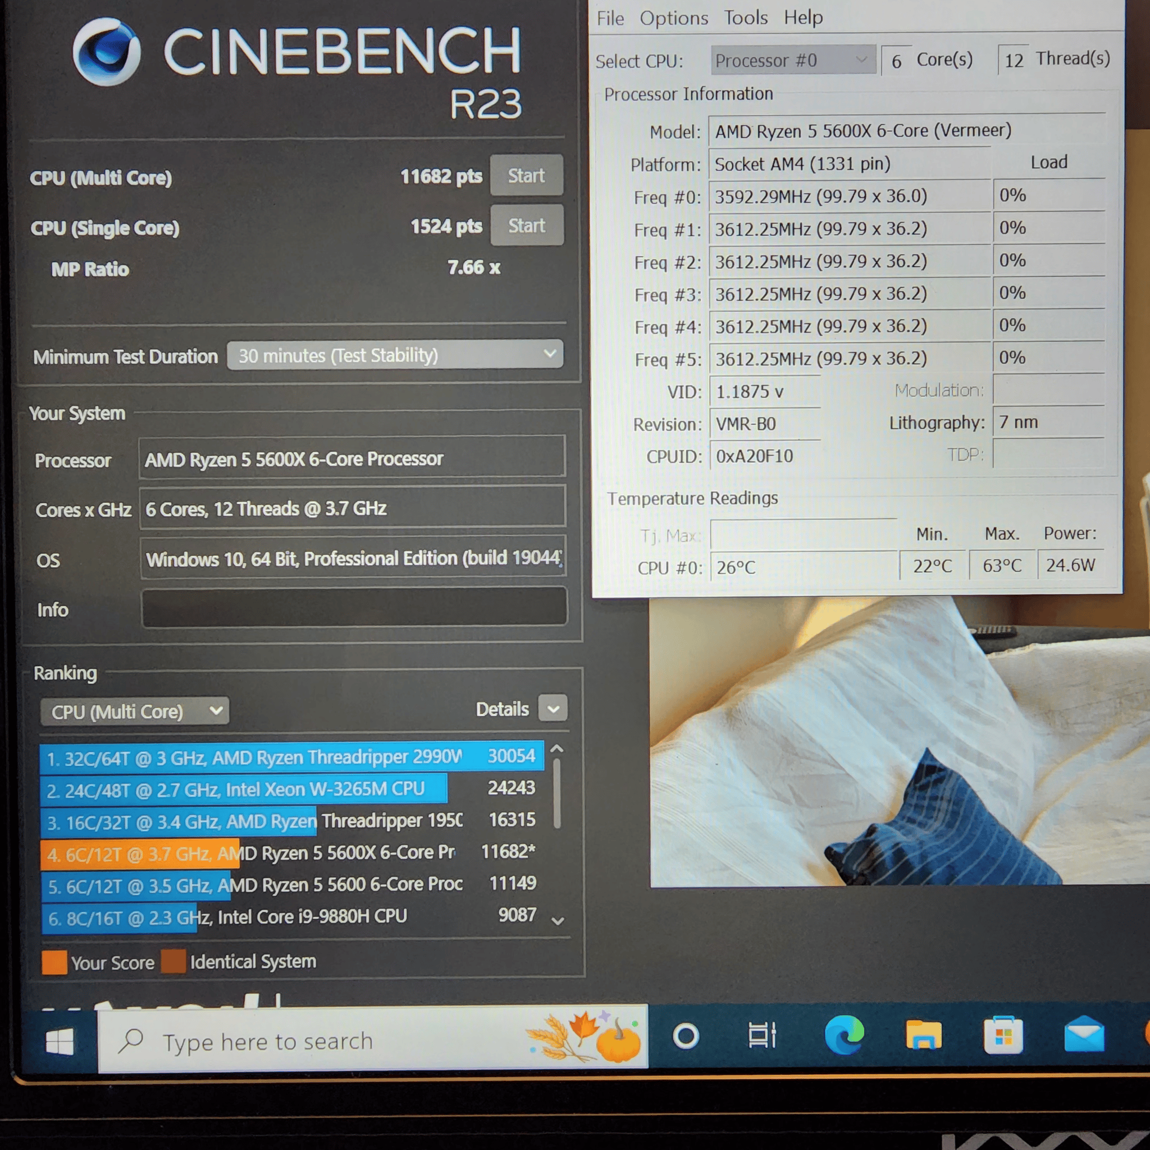
Task: Click the CPUID 0xA20F10 value
Action: (x=765, y=456)
